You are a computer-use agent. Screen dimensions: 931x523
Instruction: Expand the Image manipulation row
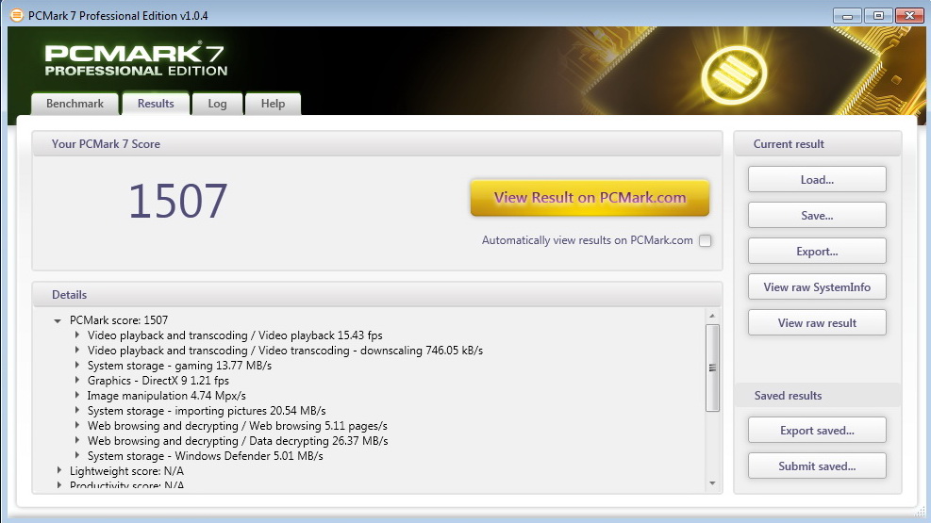coord(77,395)
